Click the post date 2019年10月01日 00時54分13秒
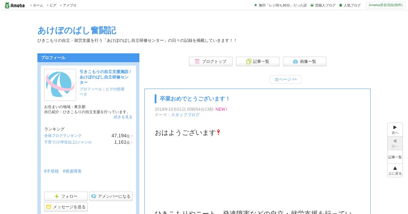This screenshot has width=408, height=214. (184, 109)
